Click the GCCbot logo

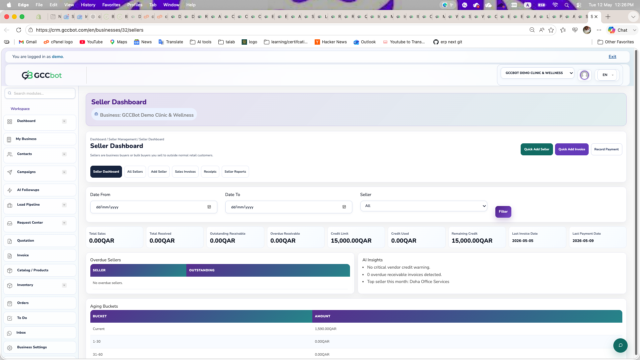(42, 75)
